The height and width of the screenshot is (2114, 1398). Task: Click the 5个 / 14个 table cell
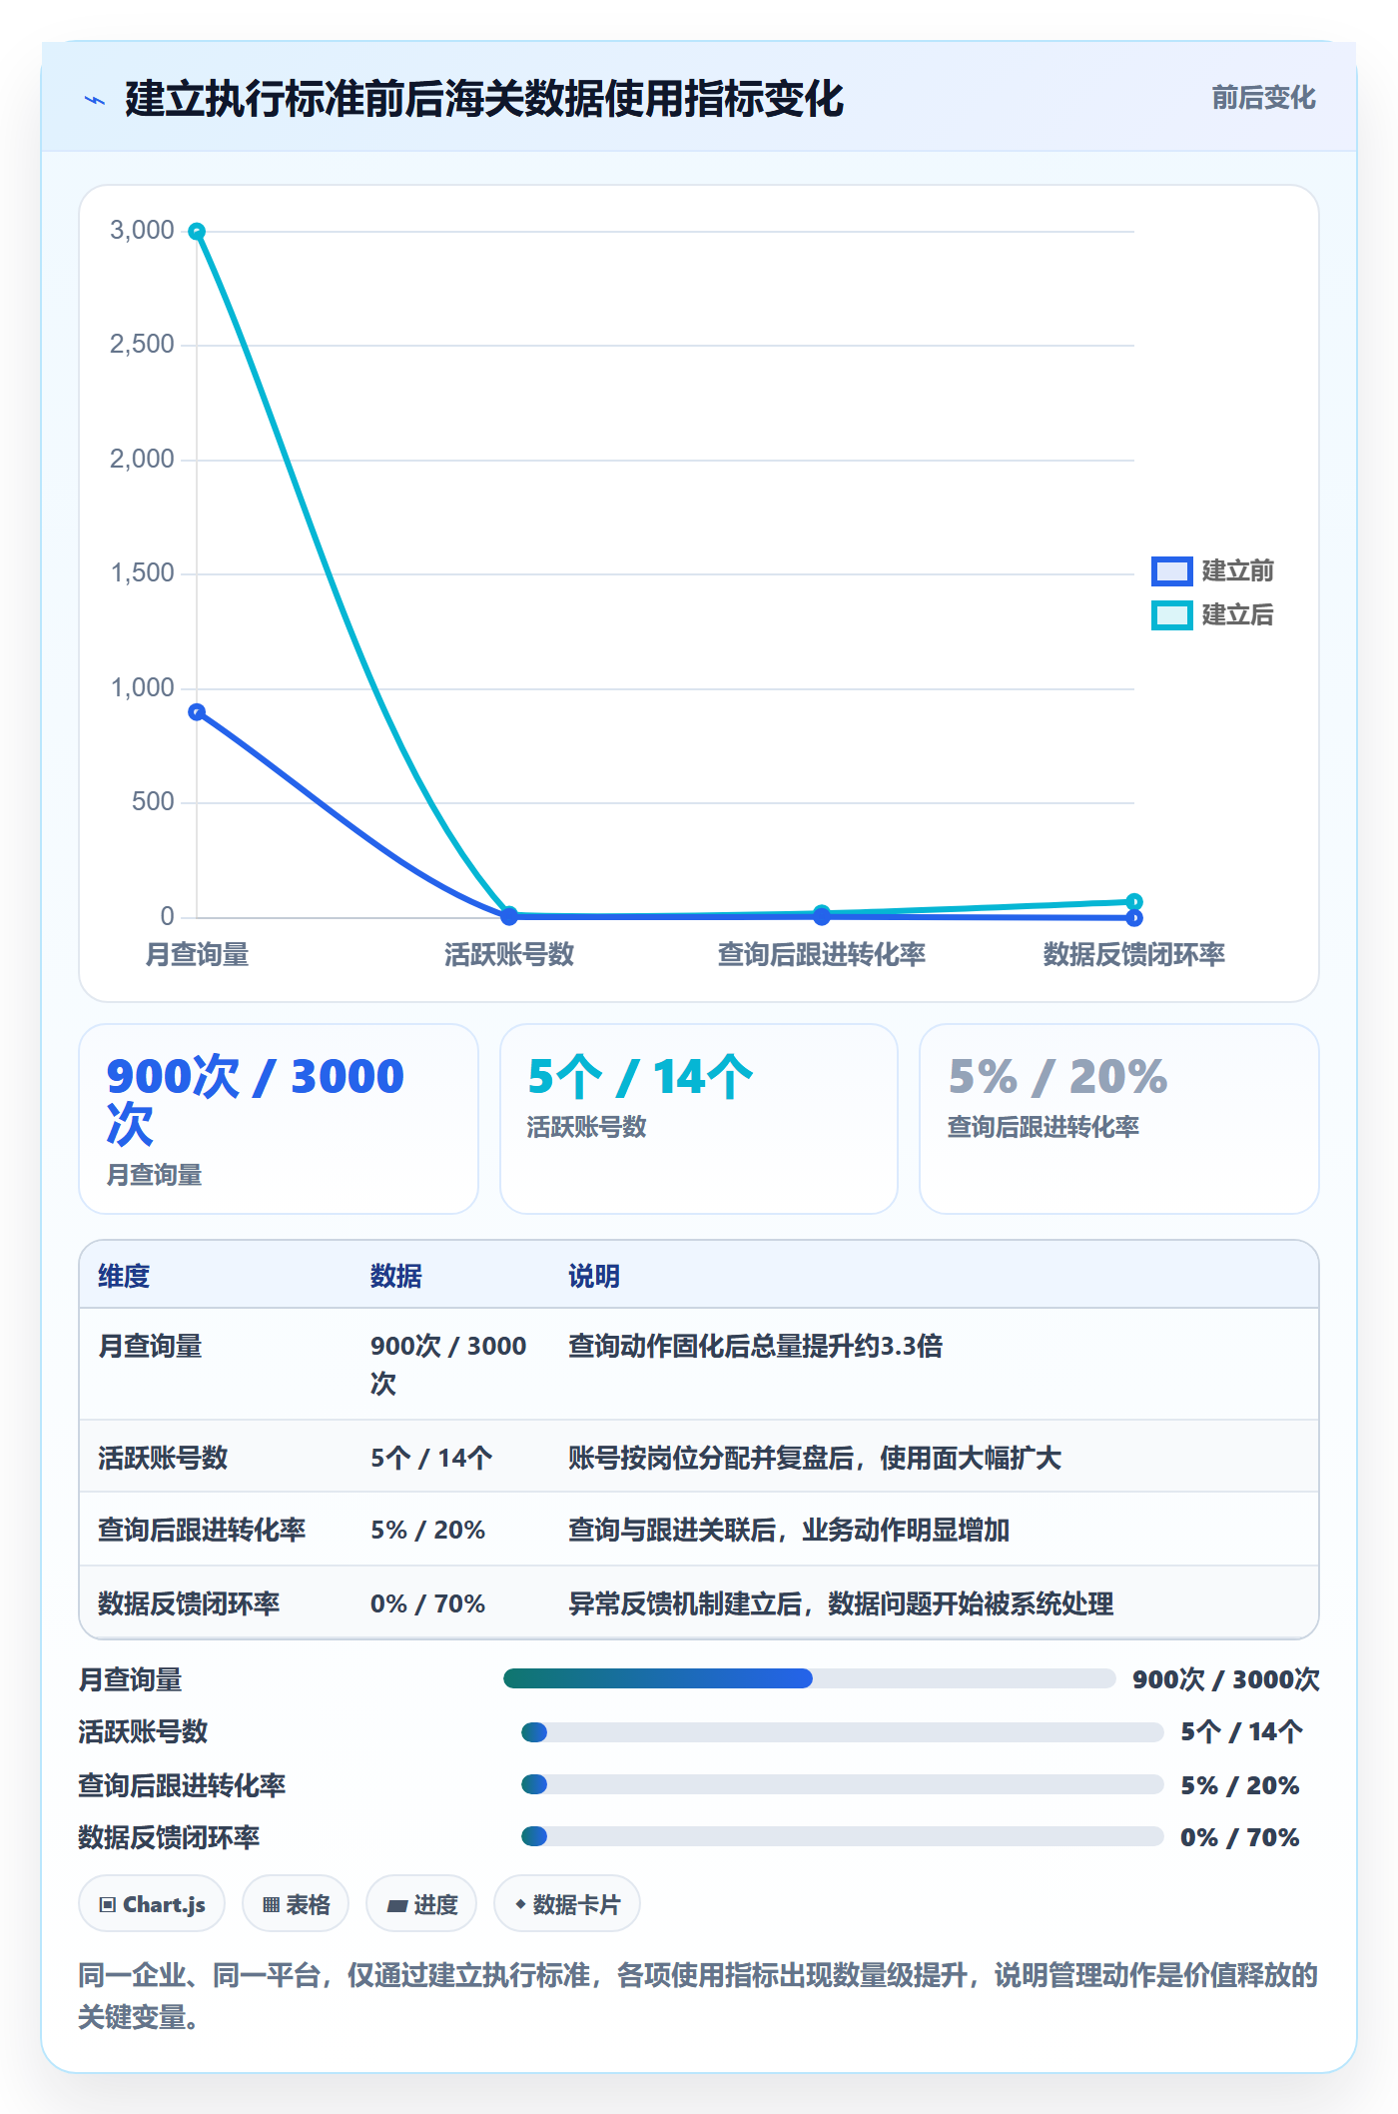(x=431, y=1458)
